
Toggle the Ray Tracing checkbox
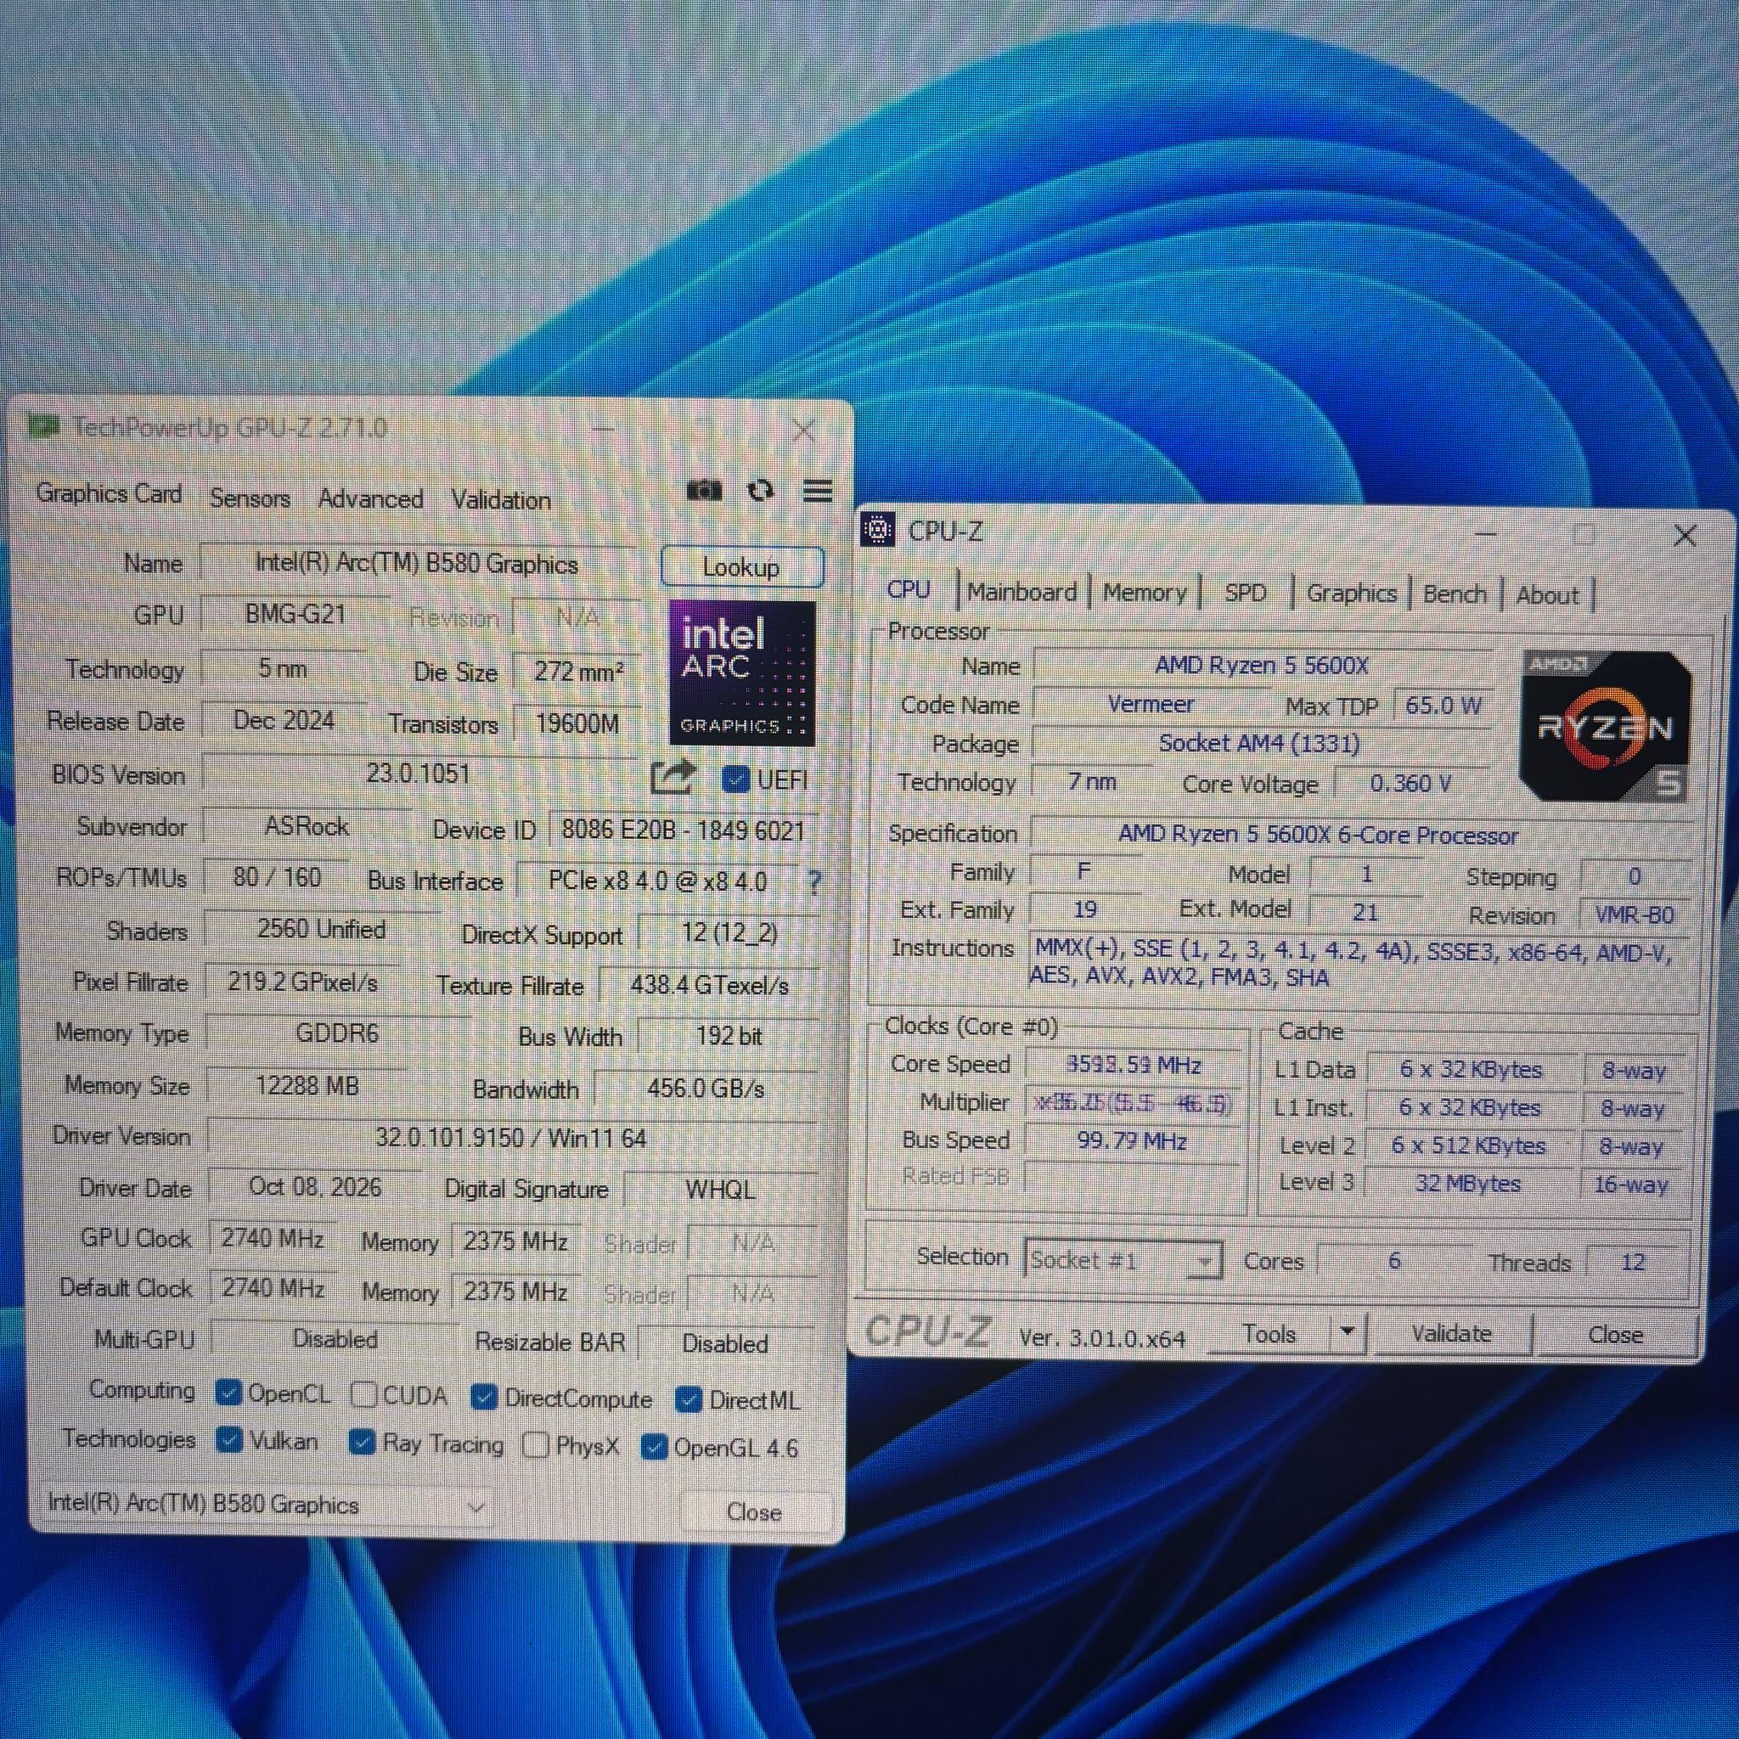click(x=362, y=1443)
